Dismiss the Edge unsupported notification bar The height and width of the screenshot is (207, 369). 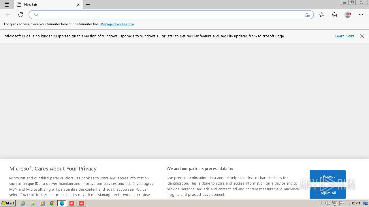[362, 36]
